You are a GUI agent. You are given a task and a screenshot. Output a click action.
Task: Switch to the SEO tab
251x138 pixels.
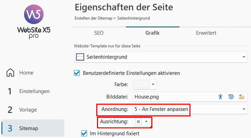click(99, 33)
